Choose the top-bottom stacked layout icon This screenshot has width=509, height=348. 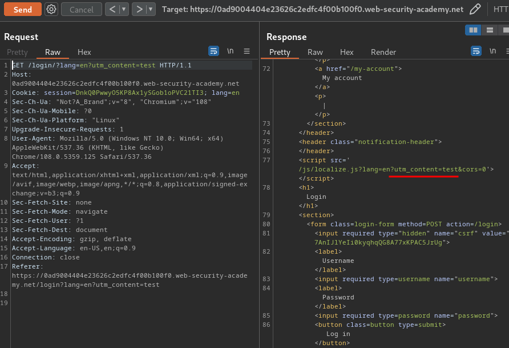pos(490,30)
